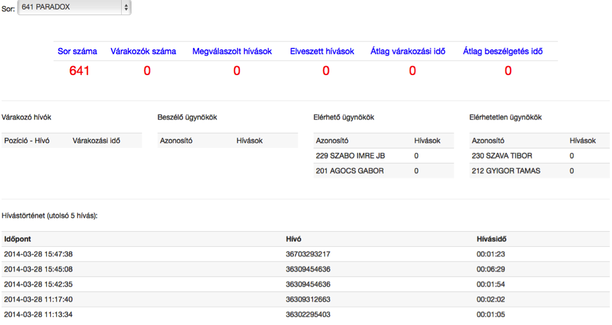Image resolution: width=612 pixels, height=325 pixels.
Task: Click the Sor száma header link
Action: point(77,51)
